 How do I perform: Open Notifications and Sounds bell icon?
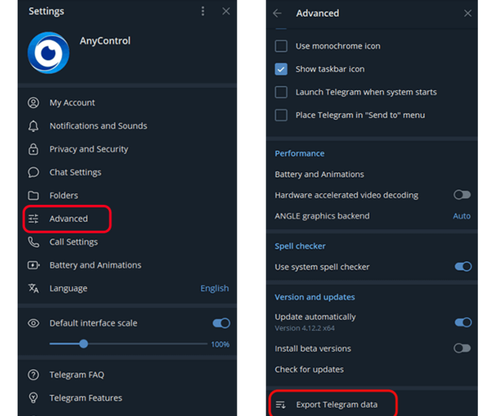(34, 126)
